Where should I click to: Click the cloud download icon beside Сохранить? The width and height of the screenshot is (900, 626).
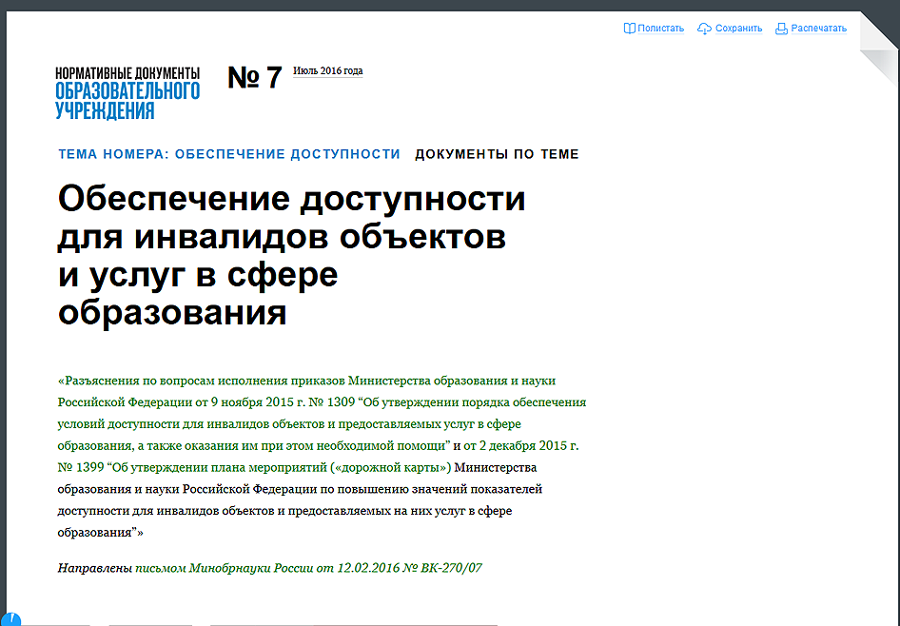tap(704, 29)
